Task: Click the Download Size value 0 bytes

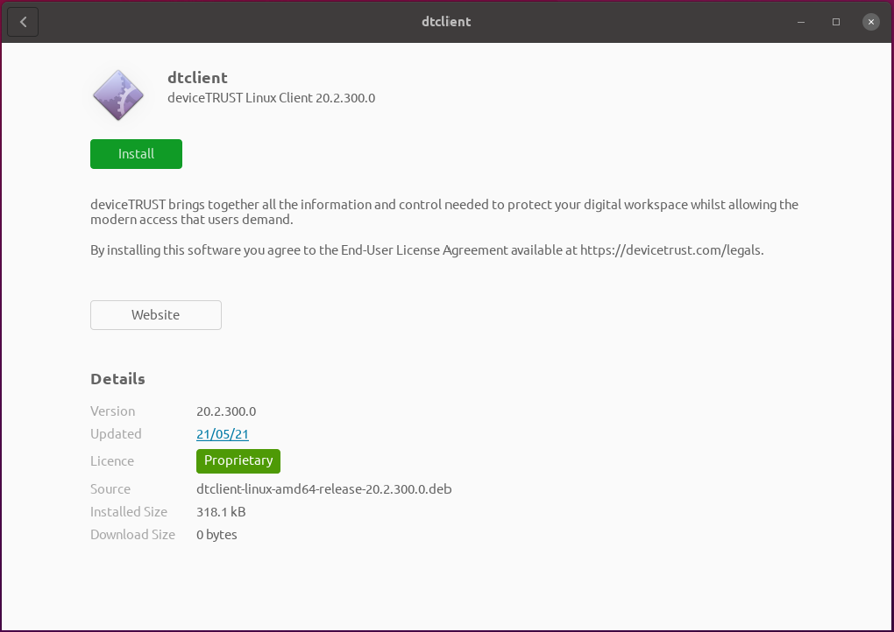Action: click(x=216, y=534)
